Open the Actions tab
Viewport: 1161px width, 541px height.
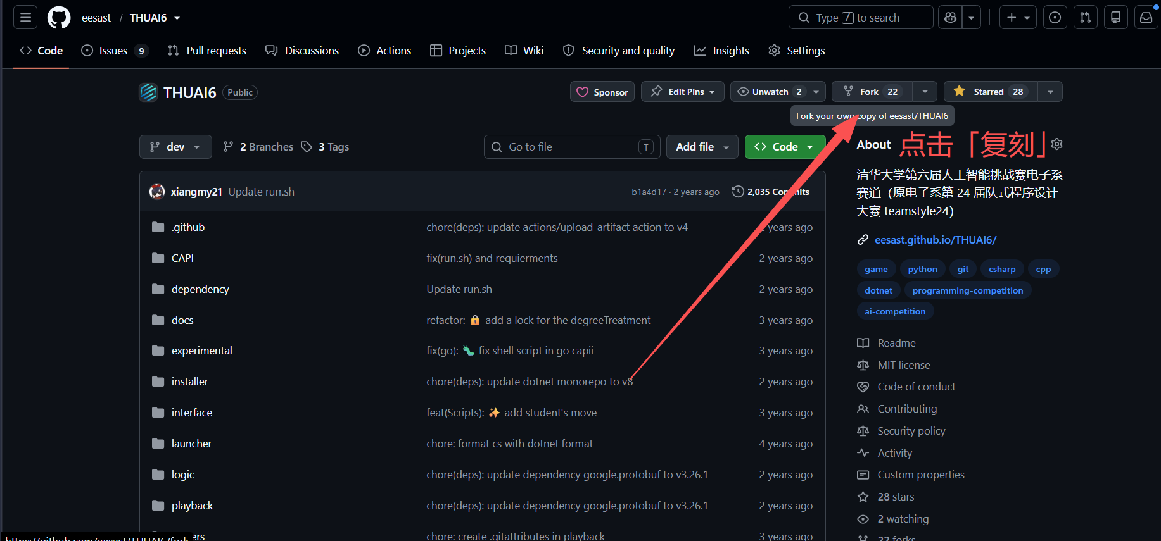384,51
